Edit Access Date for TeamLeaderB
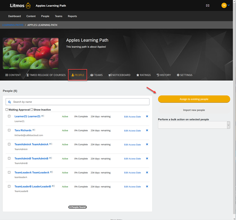 [x=132, y=187]
